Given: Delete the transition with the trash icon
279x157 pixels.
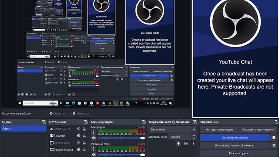Looking at the screenshot, I should 186,143.
